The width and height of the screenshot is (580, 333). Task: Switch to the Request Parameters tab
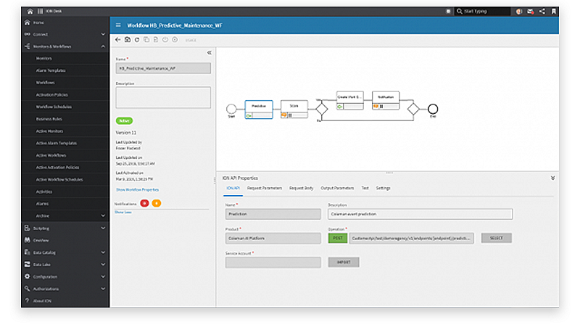pyautogui.click(x=265, y=189)
